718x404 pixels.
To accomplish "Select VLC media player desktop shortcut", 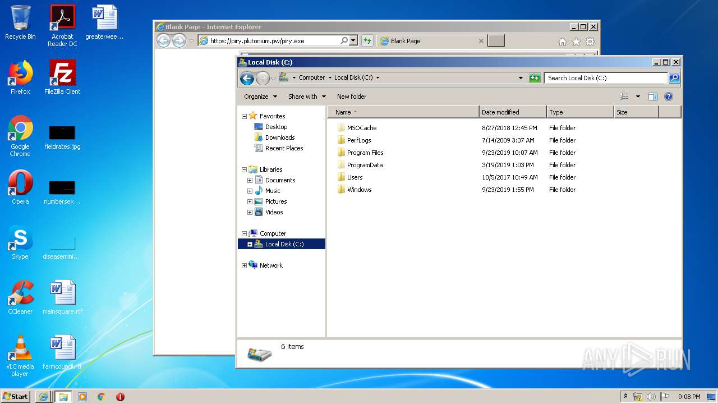I will pyautogui.click(x=20, y=356).
